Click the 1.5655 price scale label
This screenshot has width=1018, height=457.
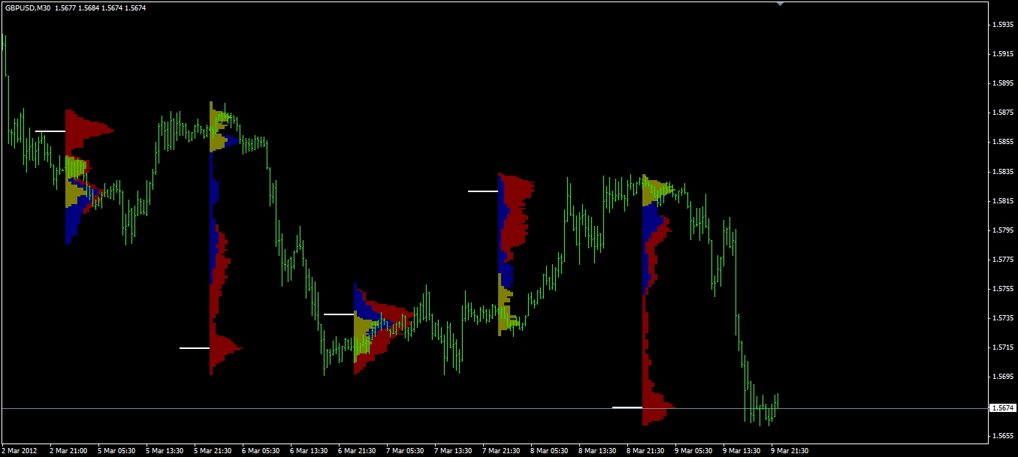[x=1001, y=435]
